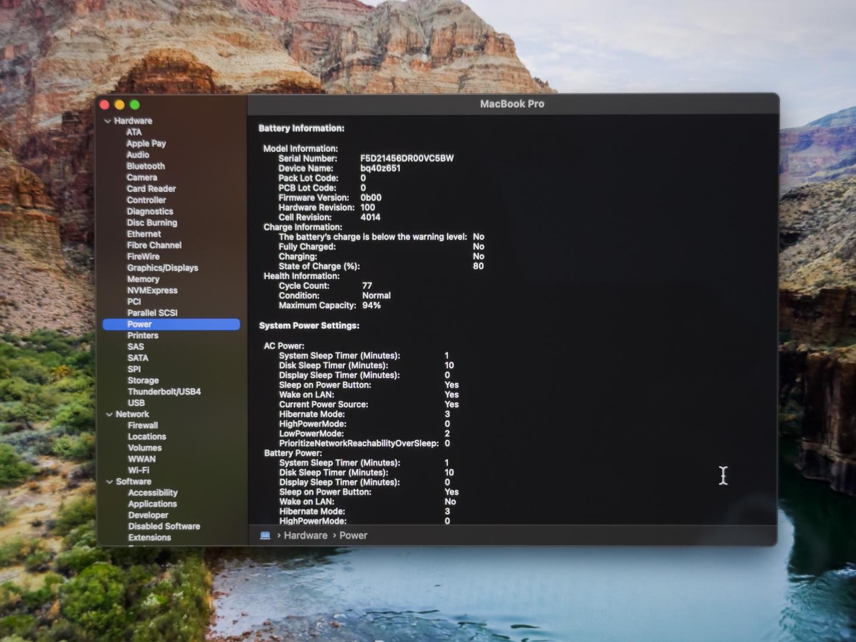This screenshot has width=856, height=642.
Task: Select SATA in the sidebar
Action: (138, 358)
